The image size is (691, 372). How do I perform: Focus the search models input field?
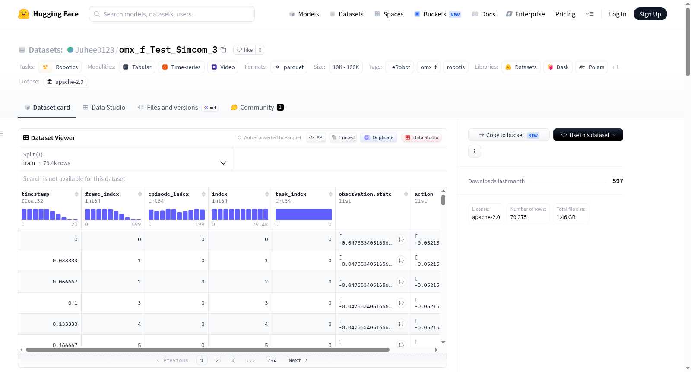(172, 14)
